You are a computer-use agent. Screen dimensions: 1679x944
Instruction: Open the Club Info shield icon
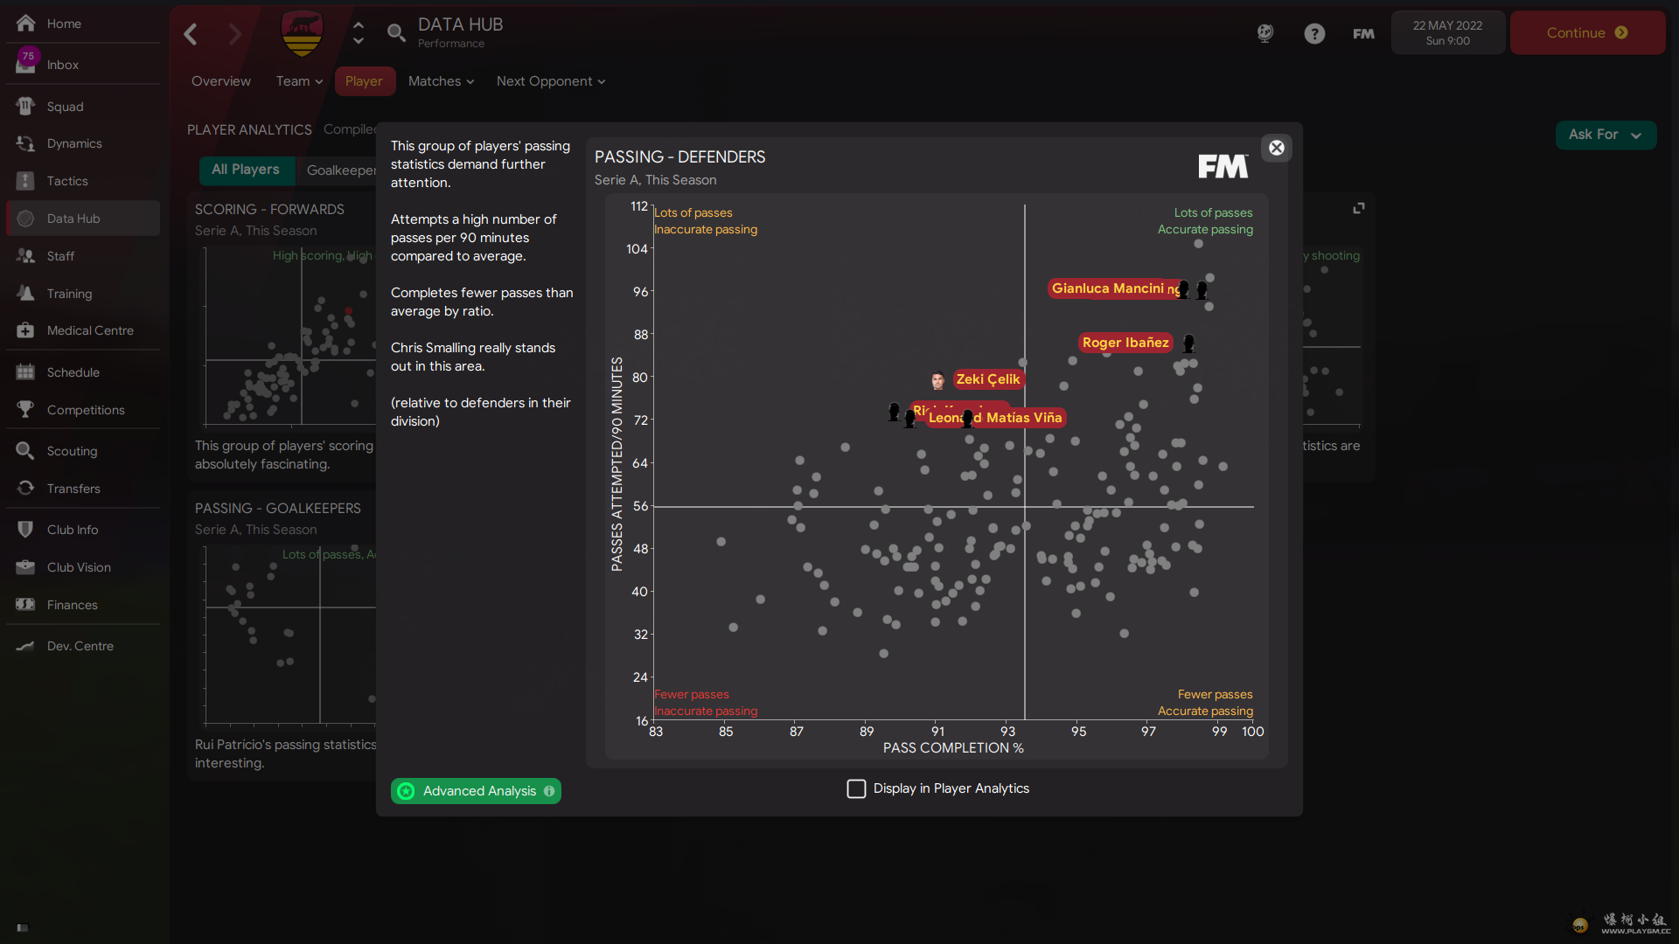(x=25, y=530)
